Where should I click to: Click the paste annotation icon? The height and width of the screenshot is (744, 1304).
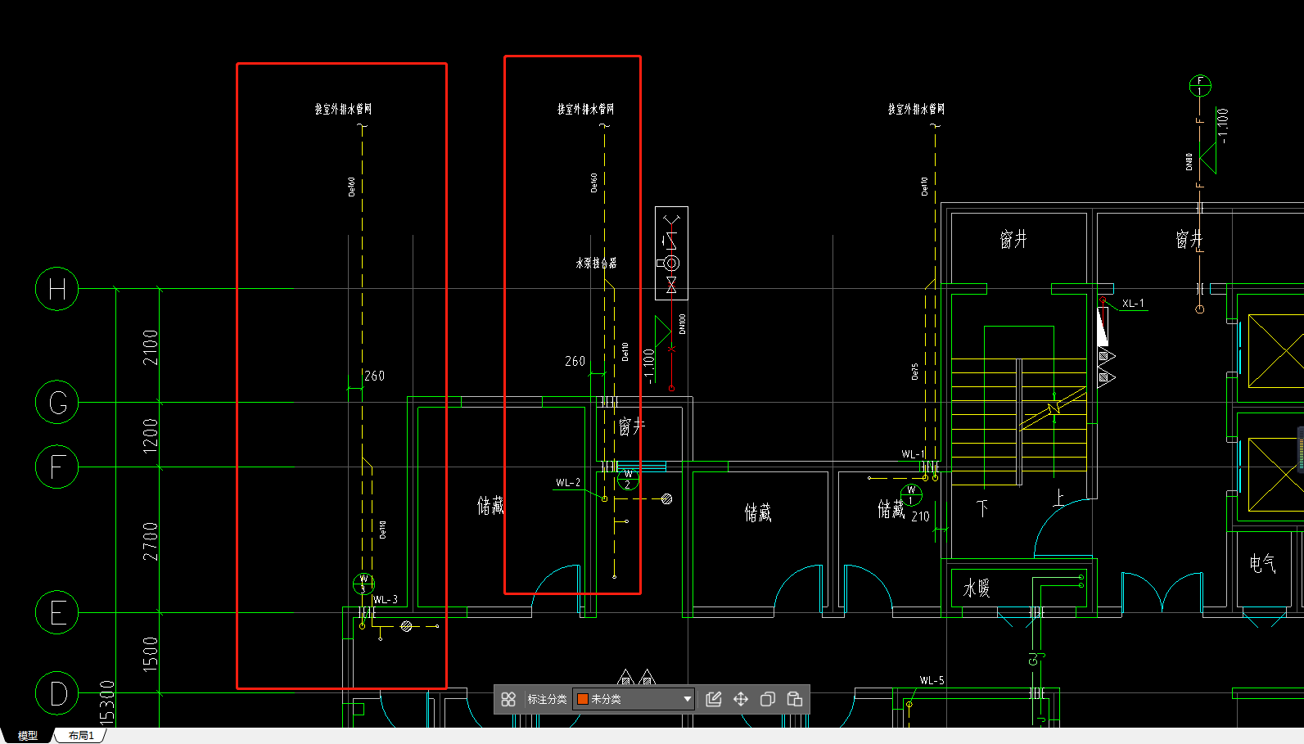pyautogui.click(x=794, y=699)
